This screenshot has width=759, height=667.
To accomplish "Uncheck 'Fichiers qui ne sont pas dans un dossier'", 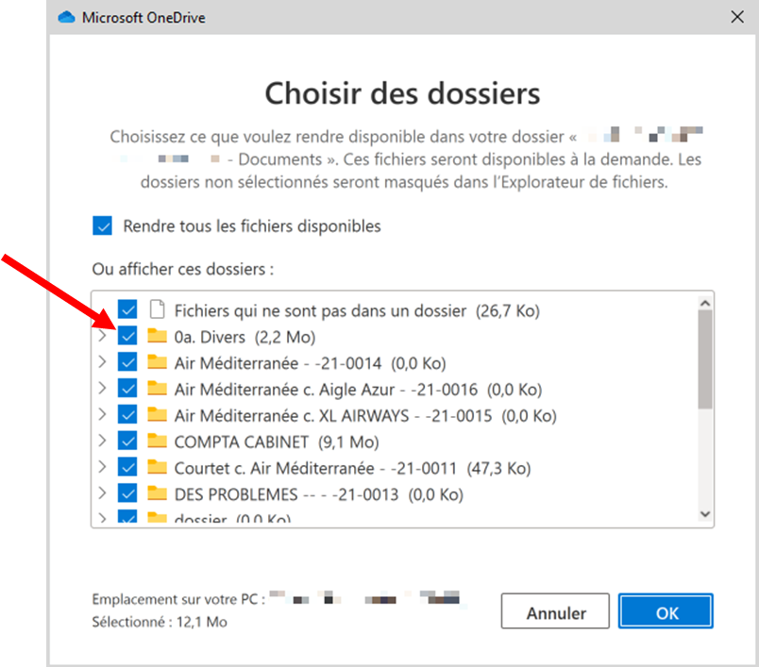I will (127, 309).
